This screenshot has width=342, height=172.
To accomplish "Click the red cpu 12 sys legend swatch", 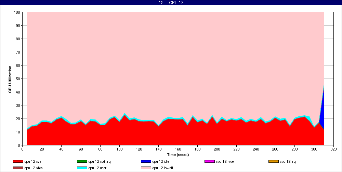I will coord(18,161).
